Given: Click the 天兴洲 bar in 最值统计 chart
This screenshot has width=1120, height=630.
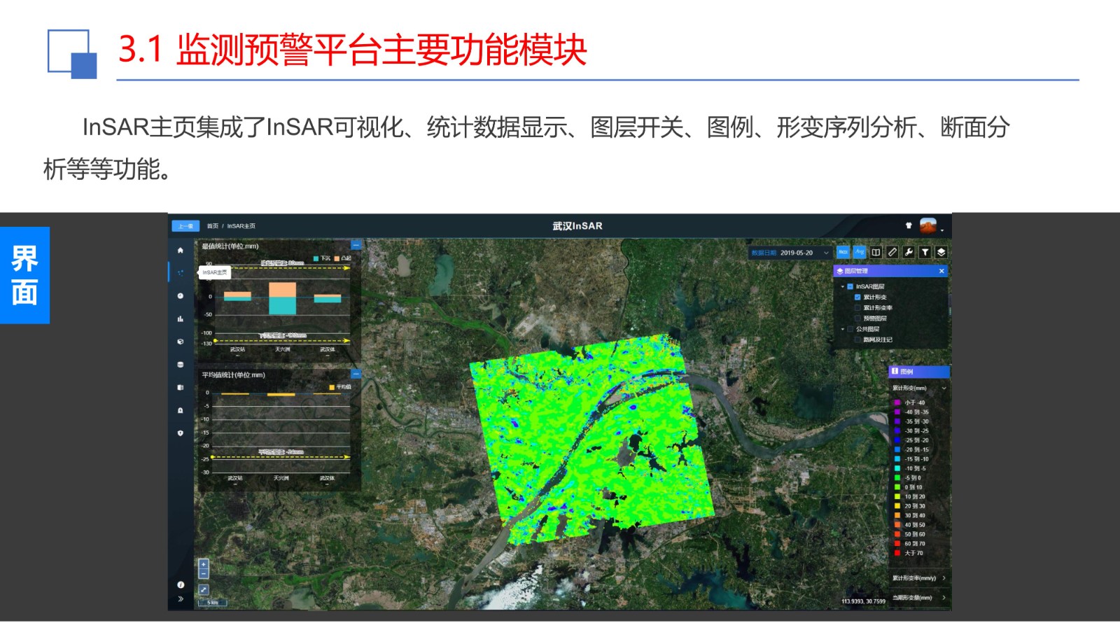Looking at the screenshot, I should click(282, 298).
